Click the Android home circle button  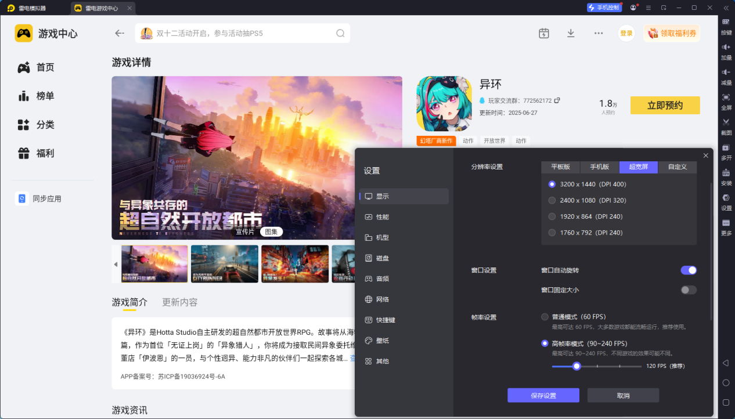pyautogui.click(x=726, y=382)
